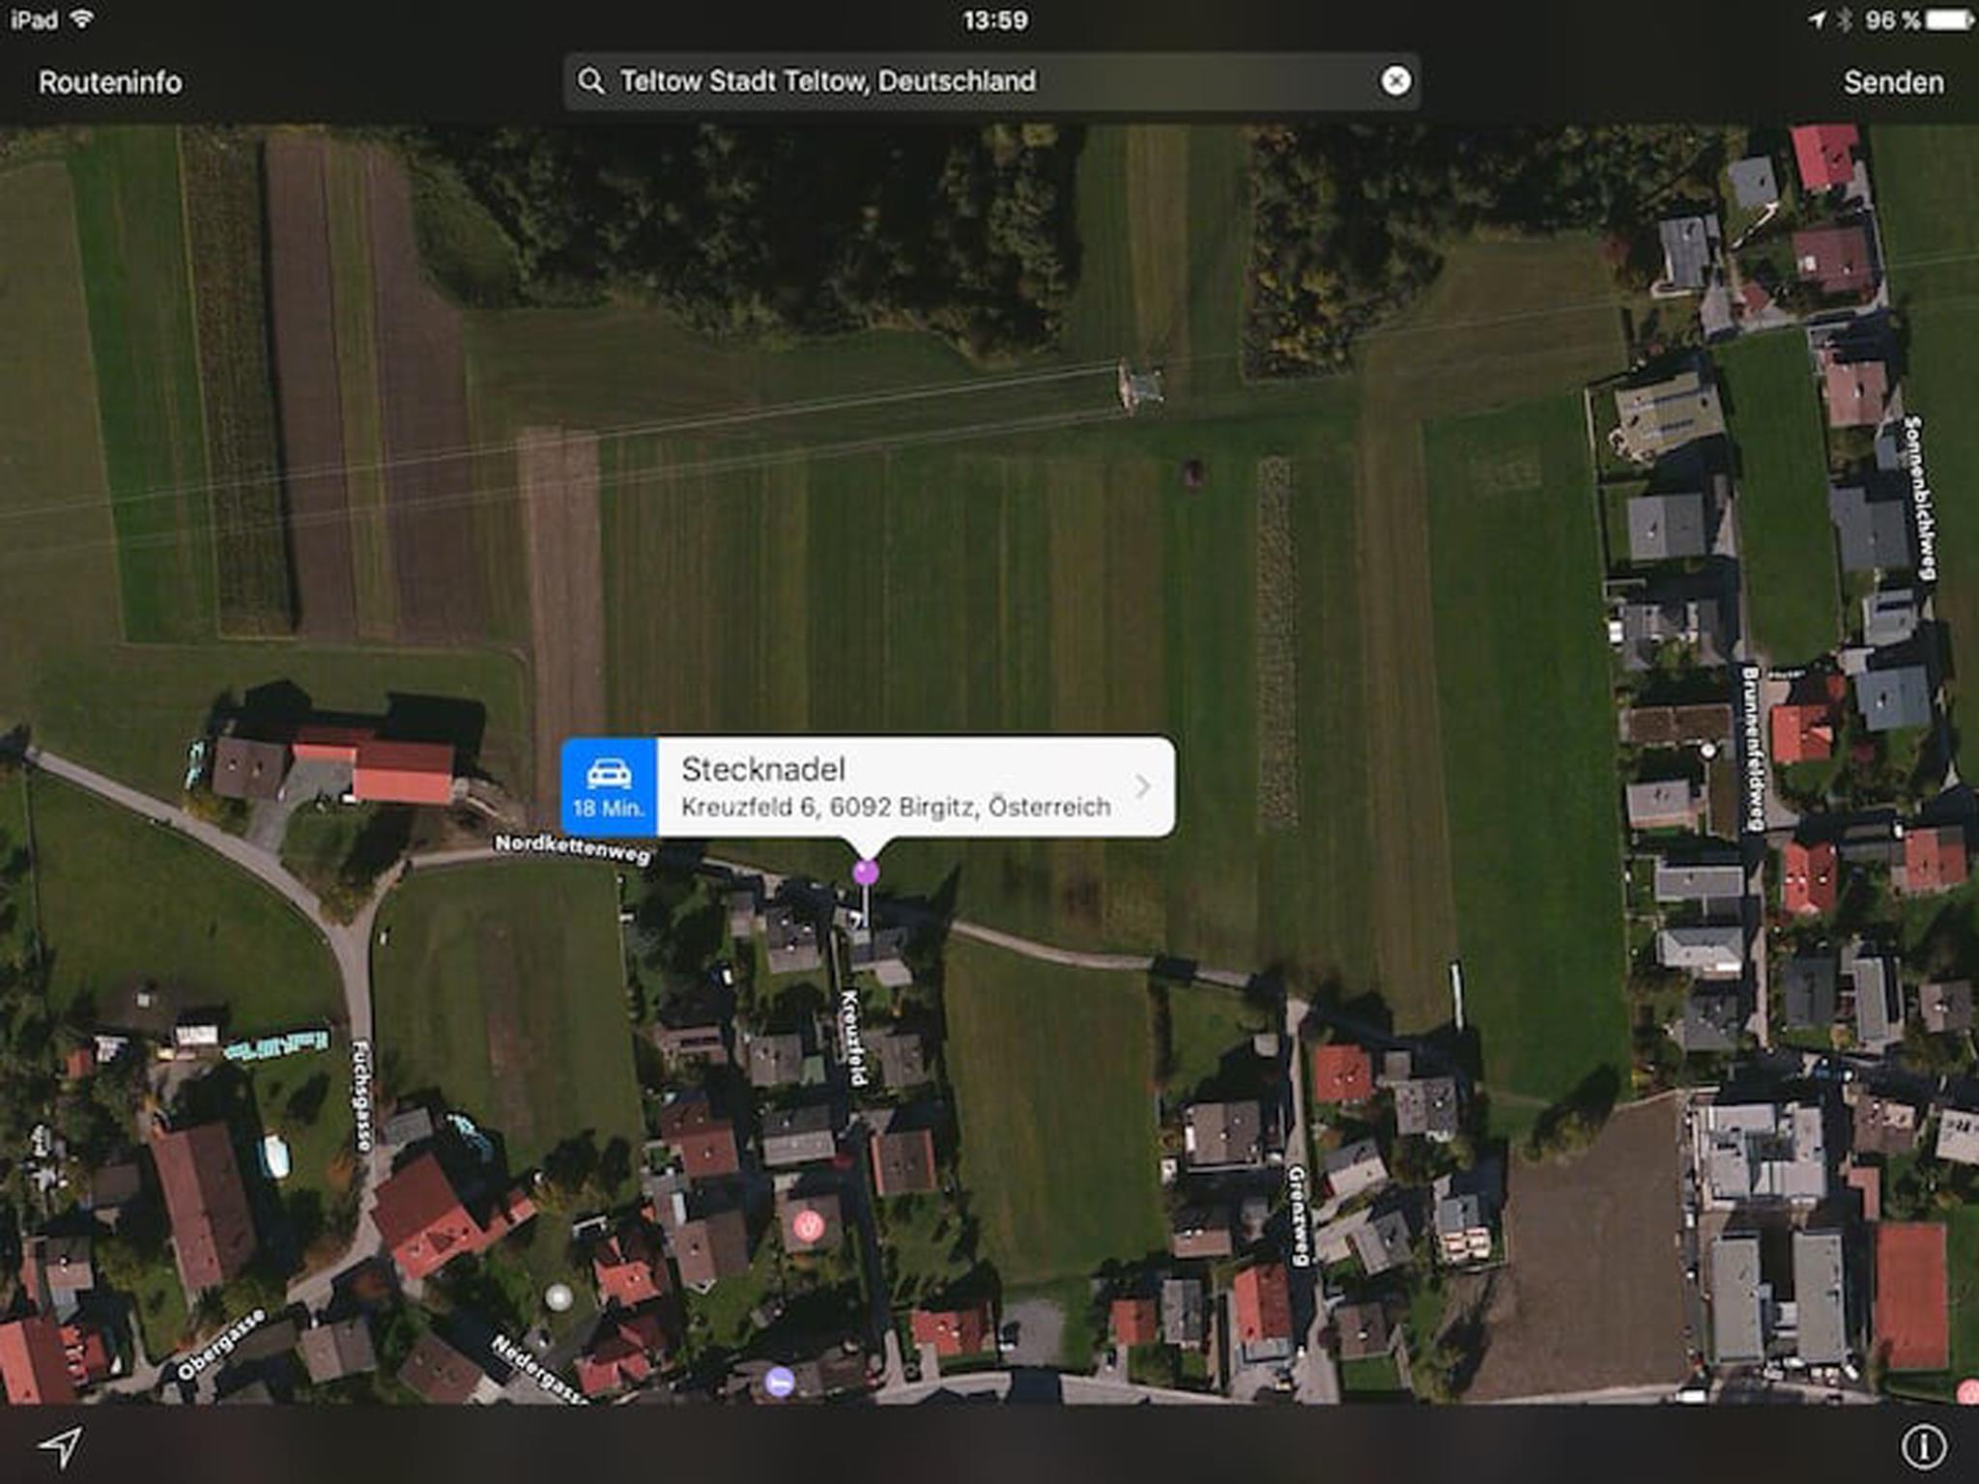This screenshot has height=1484, width=1979.
Task: Tap the current location arrow icon
Action: (60, 1447)
